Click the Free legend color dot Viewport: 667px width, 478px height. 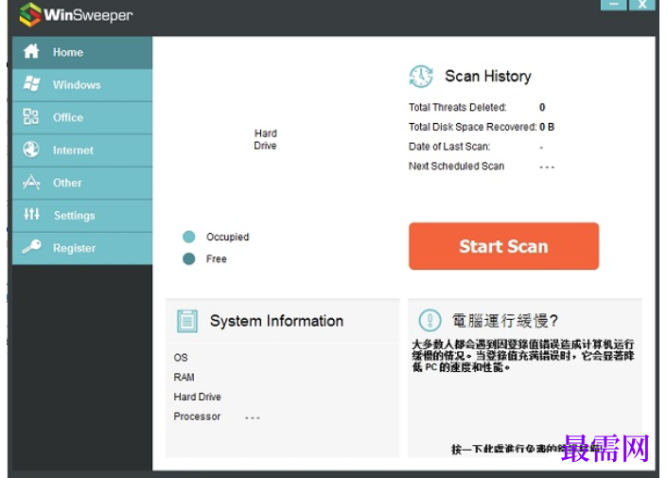(x=189, y=258)
